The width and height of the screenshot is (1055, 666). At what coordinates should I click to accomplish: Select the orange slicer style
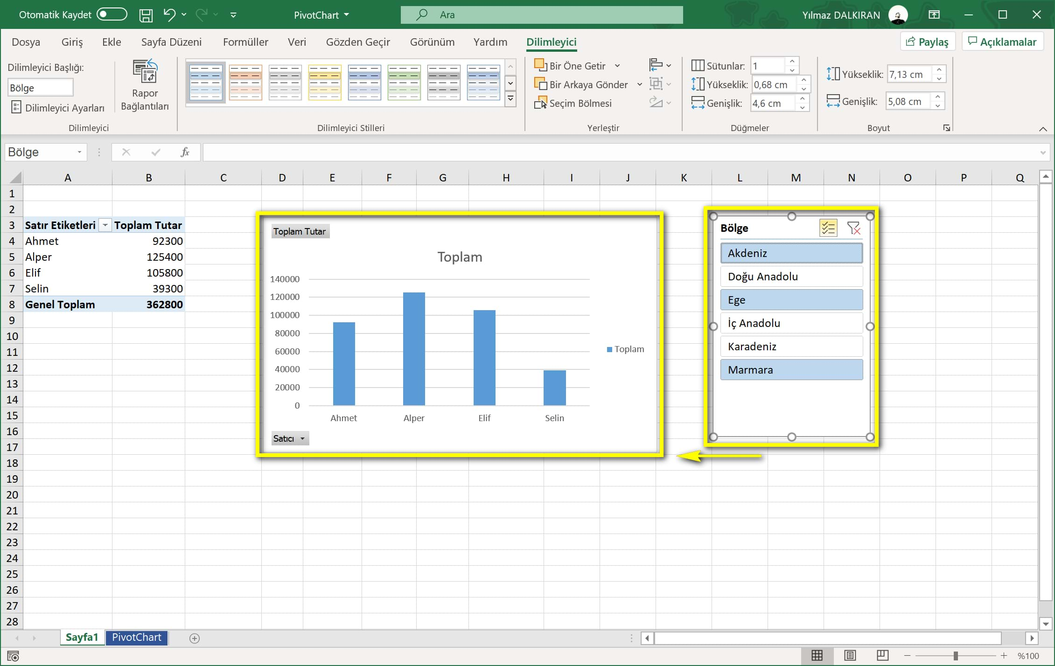(245, 83)
